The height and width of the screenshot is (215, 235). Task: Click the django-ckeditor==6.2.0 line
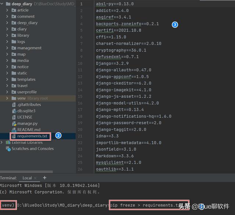(x=123, y=83)
